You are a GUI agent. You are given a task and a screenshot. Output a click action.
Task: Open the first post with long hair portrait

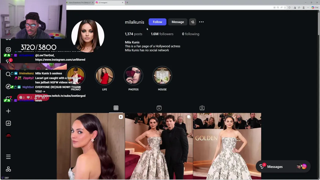[90, 146]
